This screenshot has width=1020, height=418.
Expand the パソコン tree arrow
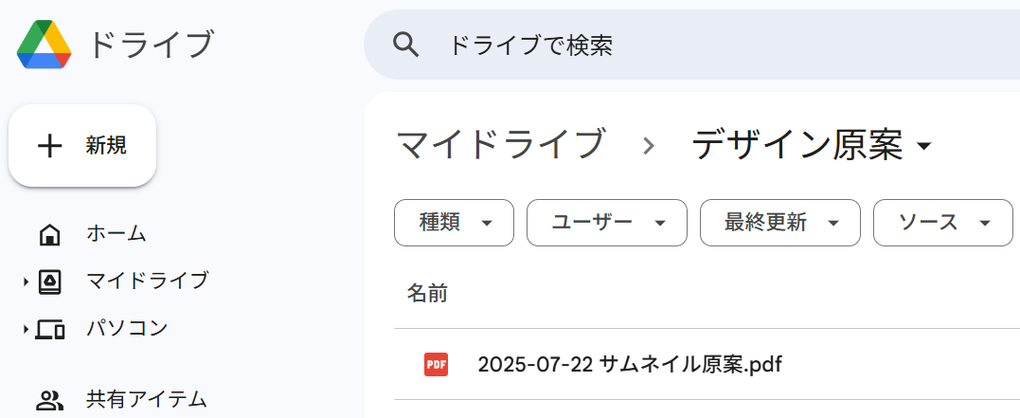tap(26, 329)
